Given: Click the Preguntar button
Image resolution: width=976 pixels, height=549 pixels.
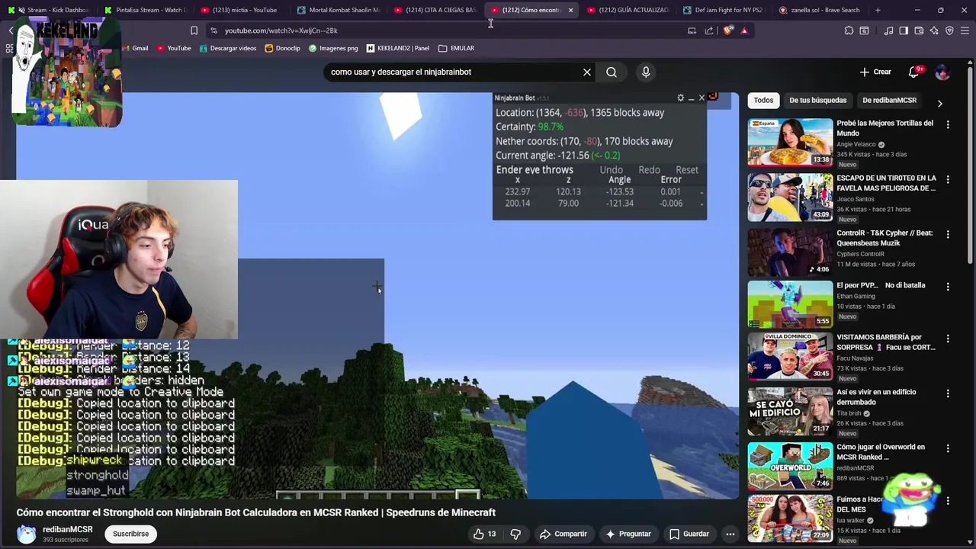Looking at the screenshot, I should [x=628, y=534].
